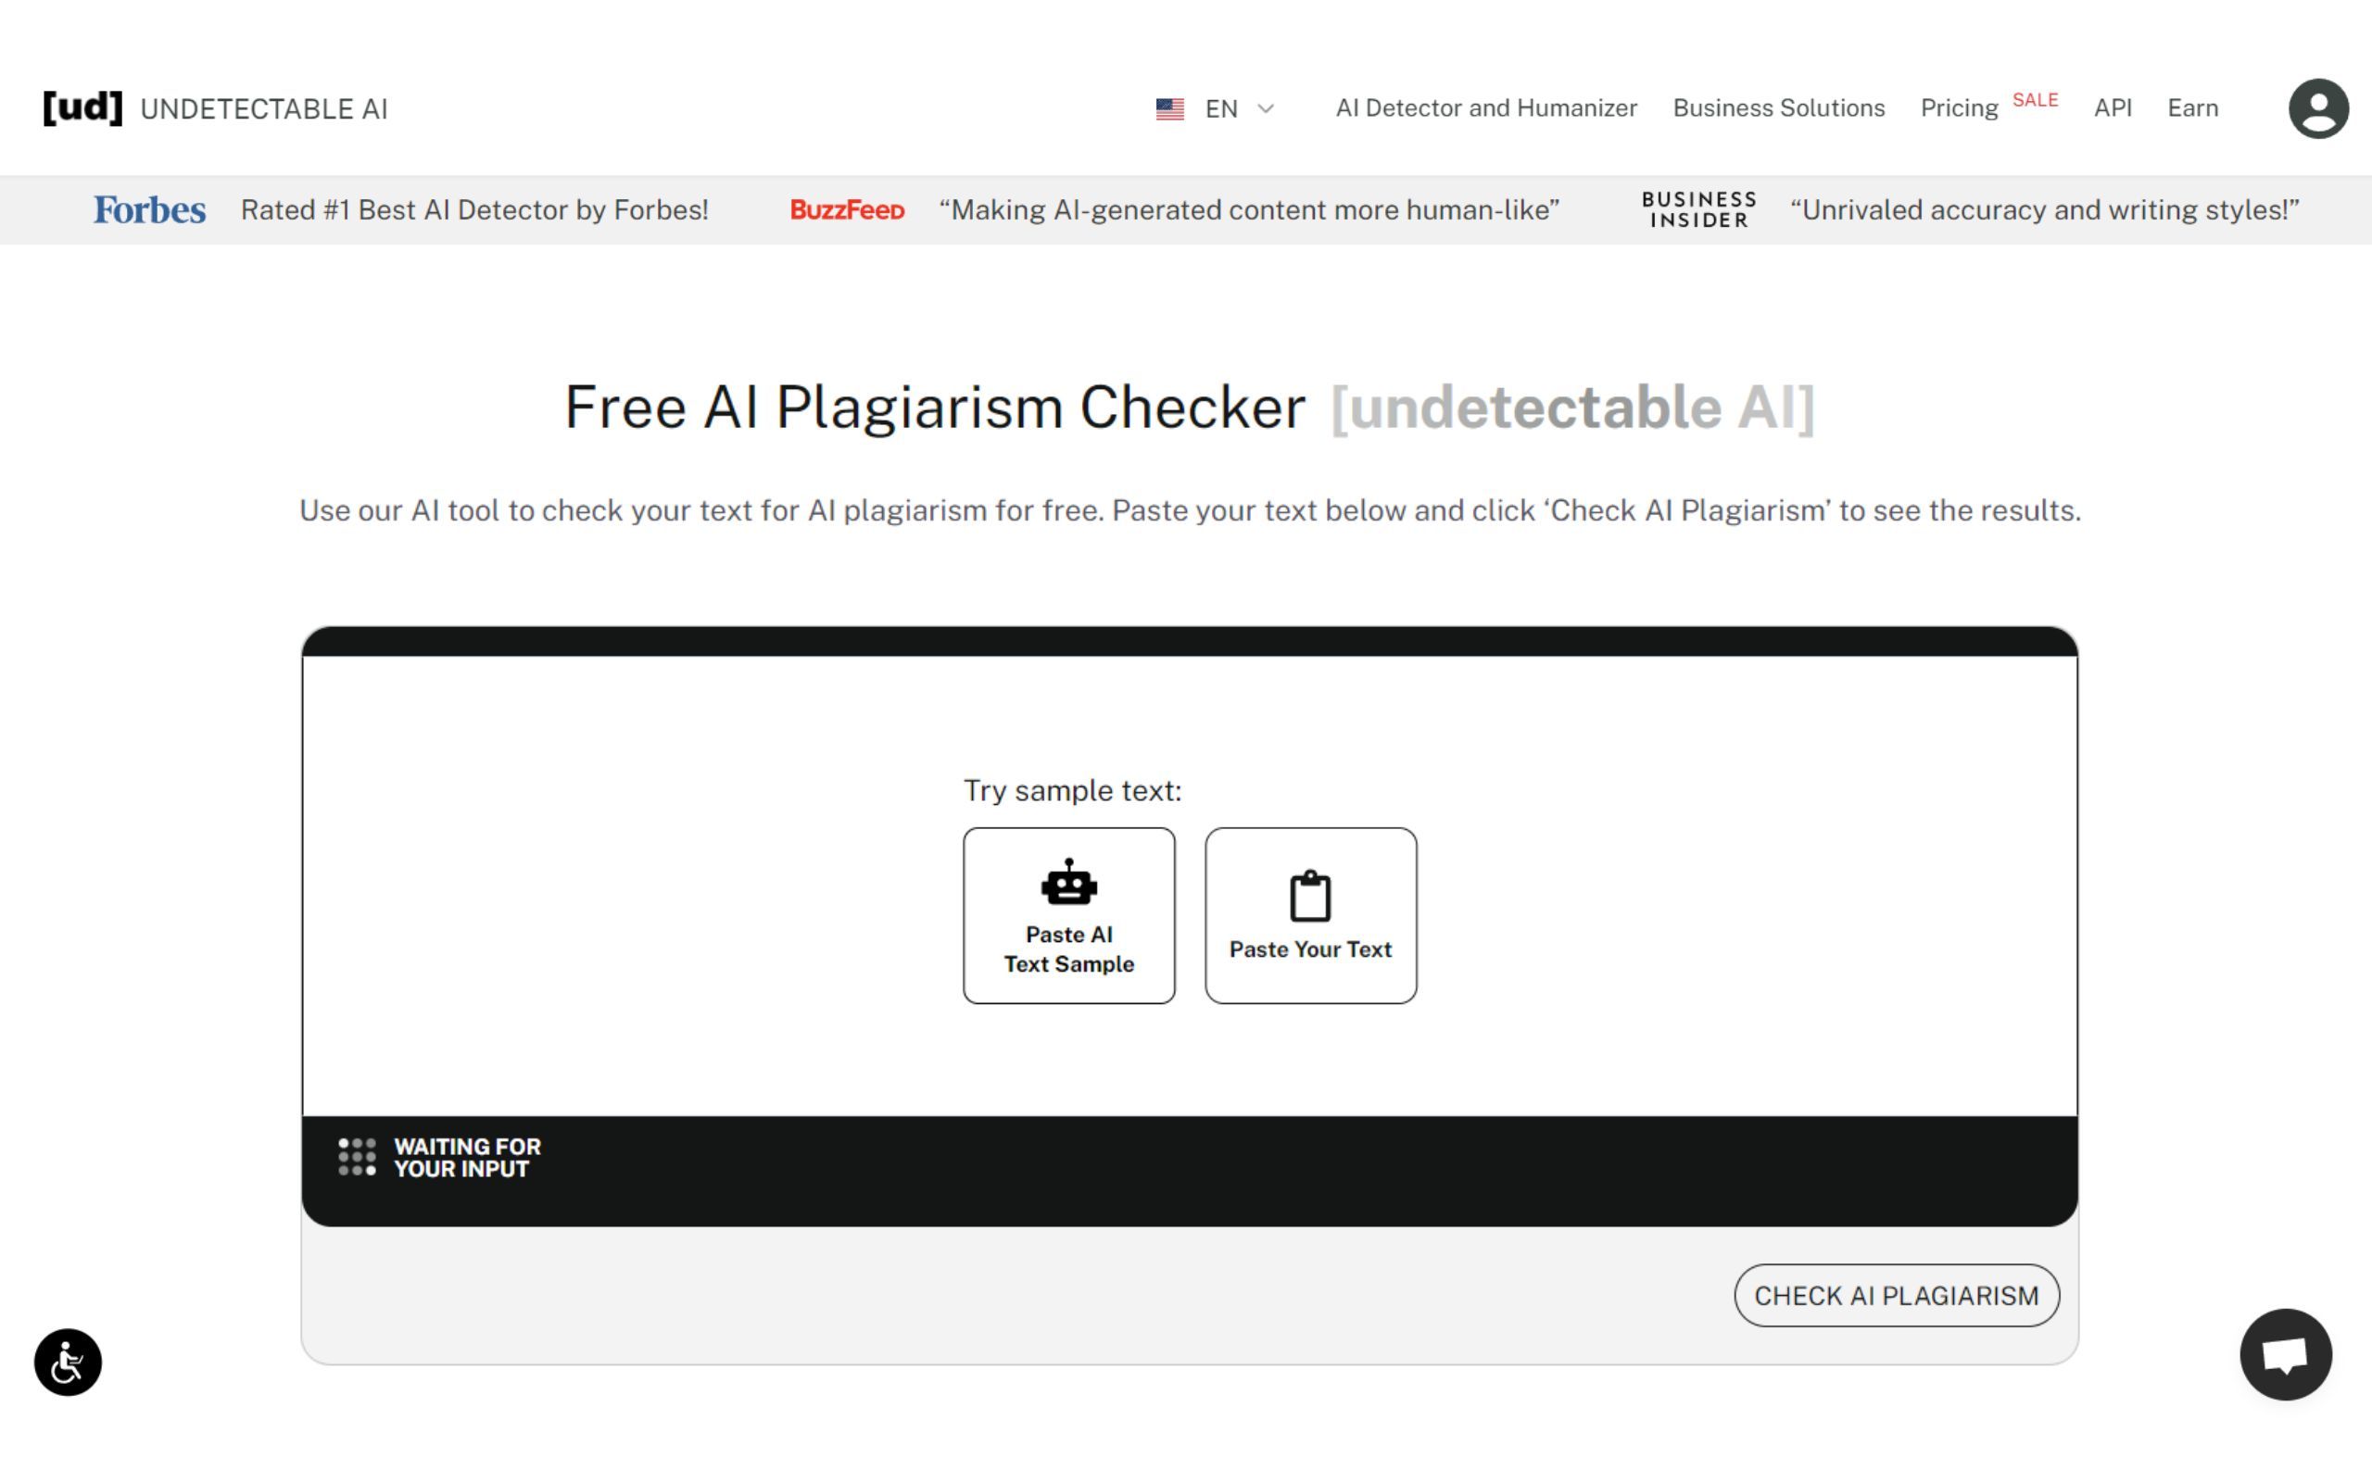Viewport: 2372px width, 1482px height.
Task: Click the BuzzFeed logo in banner
Action: (x=847, y=209)
